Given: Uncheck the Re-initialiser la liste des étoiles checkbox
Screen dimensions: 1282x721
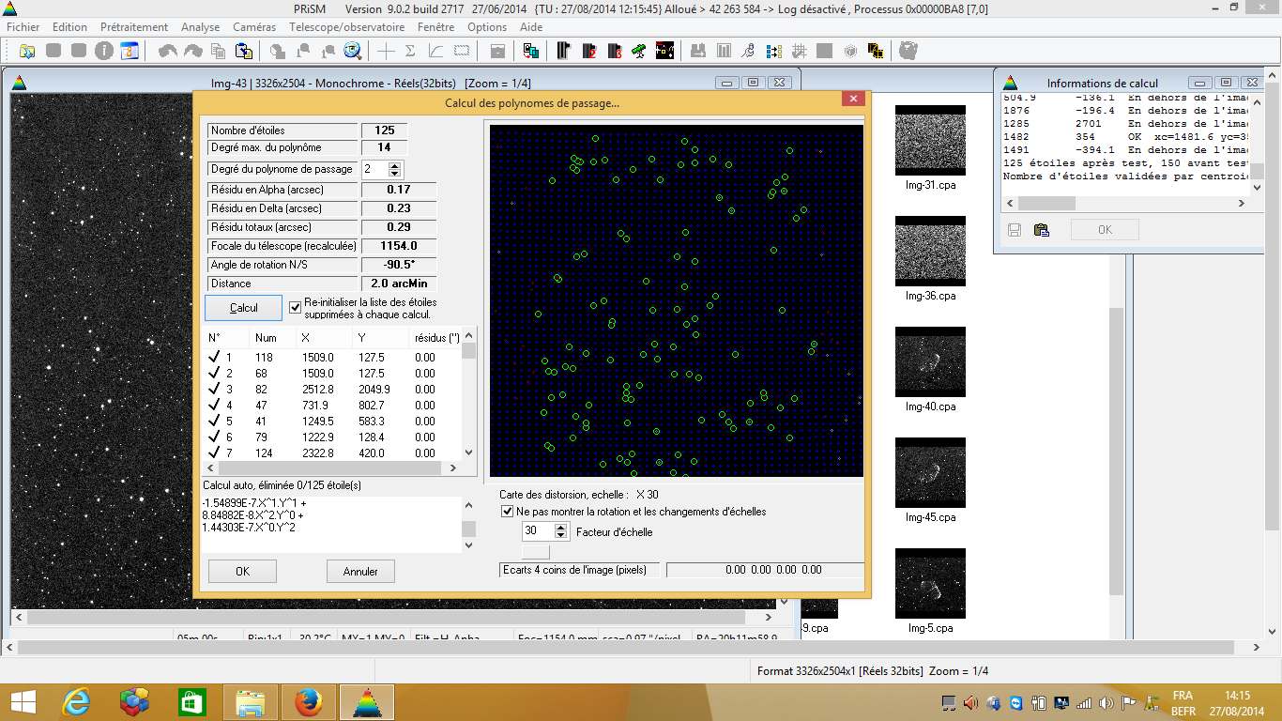Looking at the screenshot, I should [x=296, y=306].
